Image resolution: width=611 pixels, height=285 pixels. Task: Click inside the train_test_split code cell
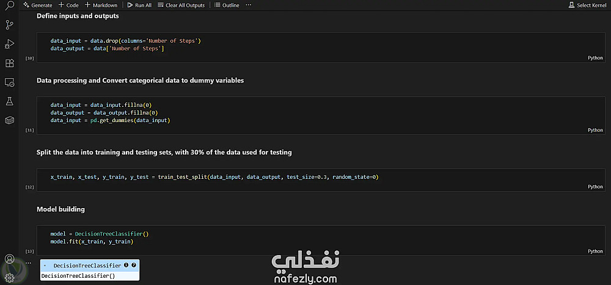coord(321,180)
